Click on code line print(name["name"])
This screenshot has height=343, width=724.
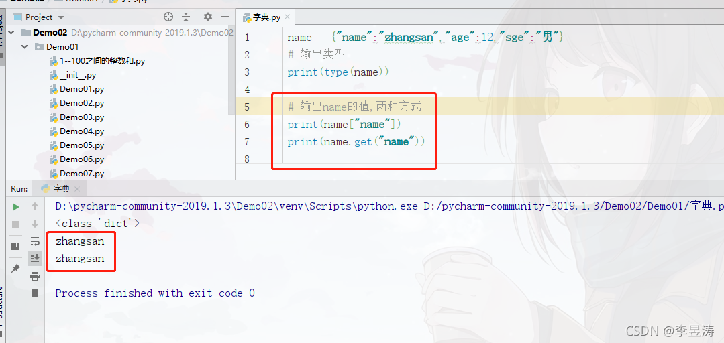pos(344,124)
